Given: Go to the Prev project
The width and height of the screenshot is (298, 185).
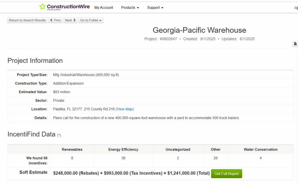Looking at the screenshot, I should (x=55, y=20).
